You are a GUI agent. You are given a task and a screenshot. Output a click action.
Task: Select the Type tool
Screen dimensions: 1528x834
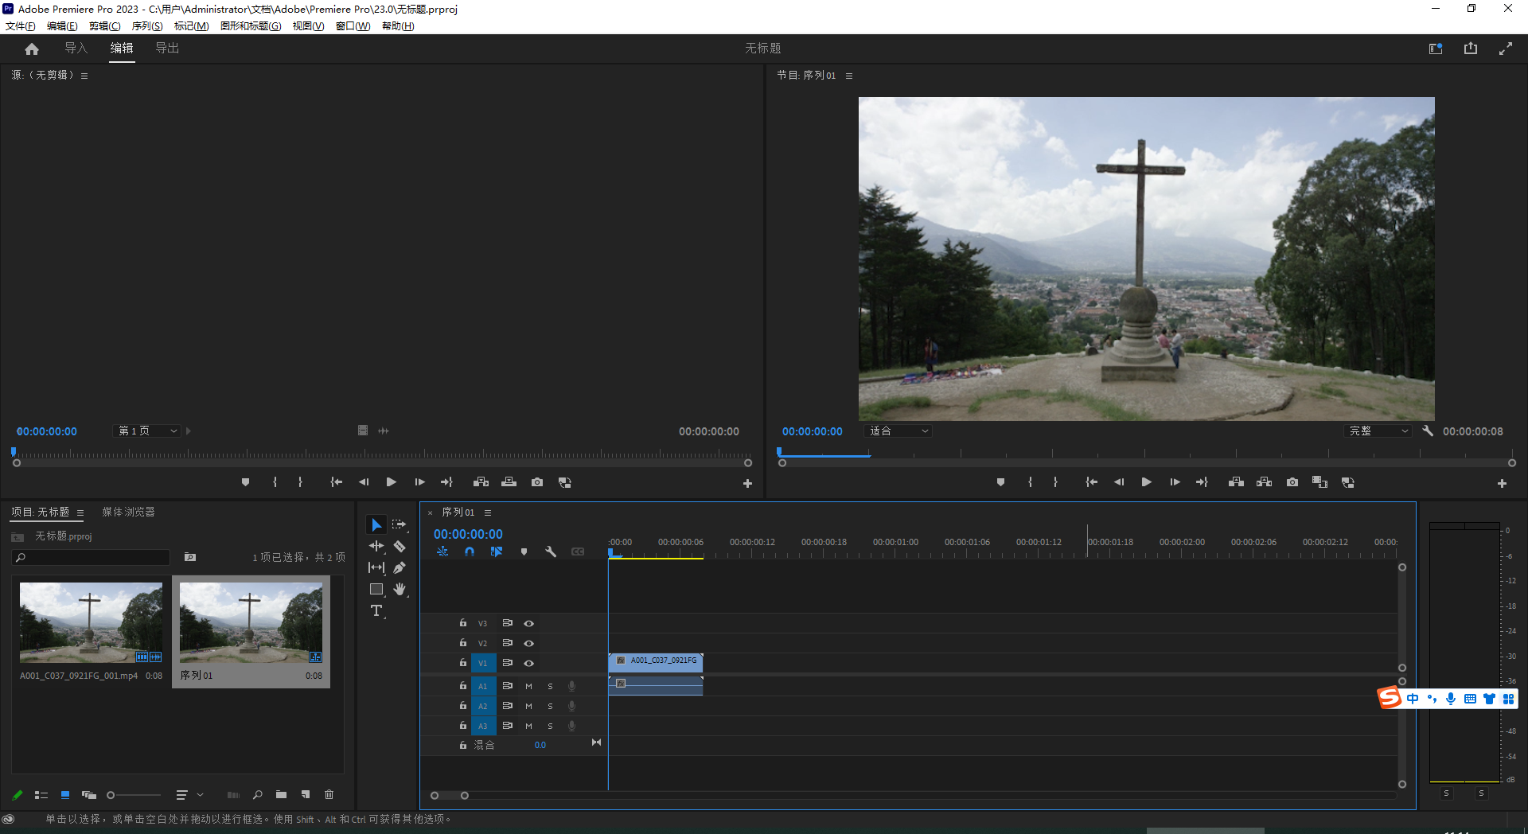(x=376, y=611)
